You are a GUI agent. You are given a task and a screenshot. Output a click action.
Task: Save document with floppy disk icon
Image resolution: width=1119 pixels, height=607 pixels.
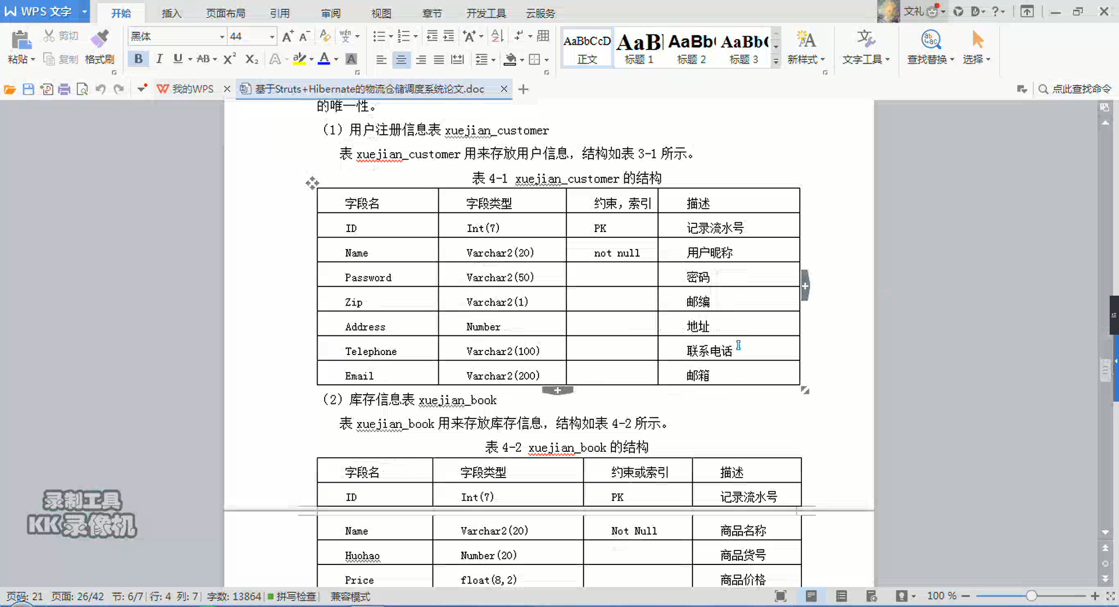[28, 89]
